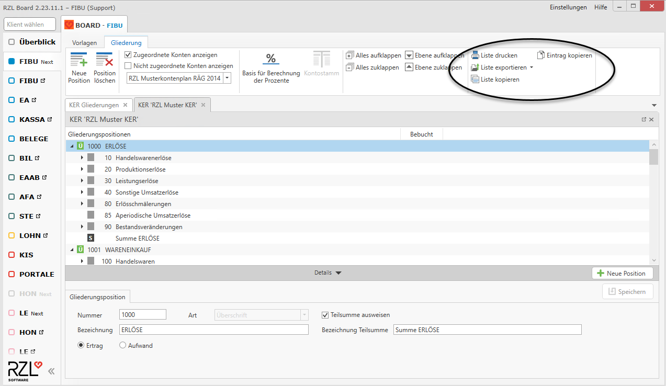Toggle Teilsumme ausweisen checkbox
666x386 pixels.
(325, 315)
